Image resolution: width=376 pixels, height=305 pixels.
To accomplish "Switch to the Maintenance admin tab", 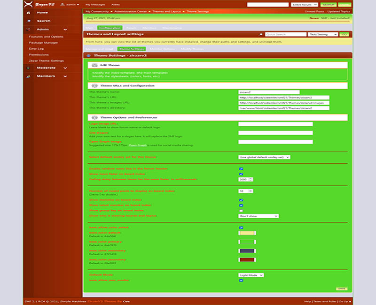I will (172, 28).
